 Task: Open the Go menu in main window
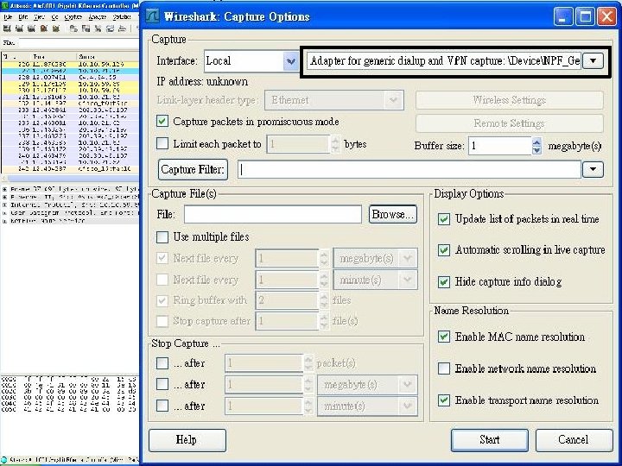coord(54,17)
